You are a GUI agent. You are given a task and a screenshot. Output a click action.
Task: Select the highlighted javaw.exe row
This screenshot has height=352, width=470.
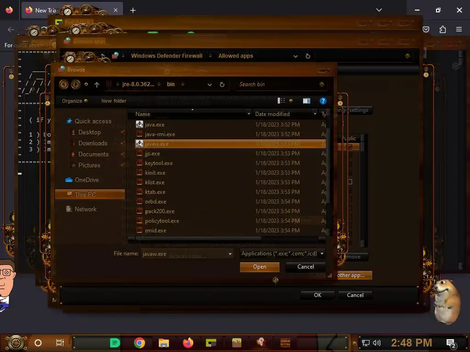pos(230,143)
